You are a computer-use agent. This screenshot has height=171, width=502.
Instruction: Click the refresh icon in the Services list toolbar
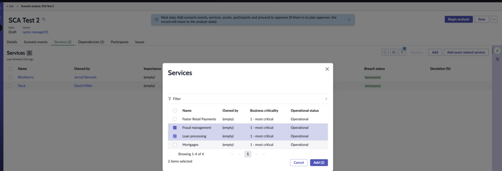385,52
